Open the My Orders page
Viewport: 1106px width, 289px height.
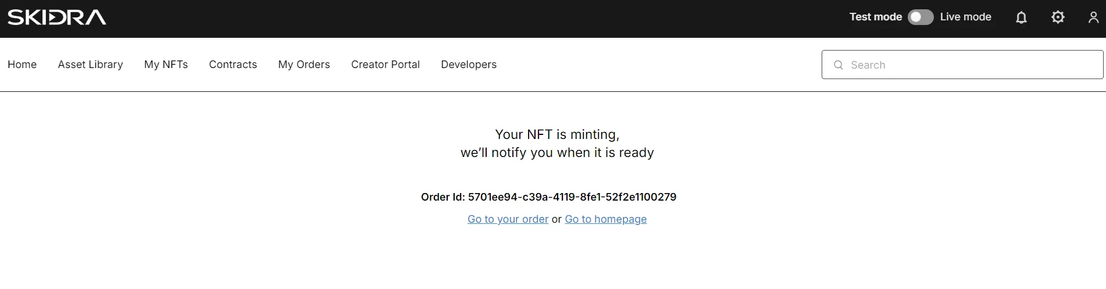click(304, 65)
